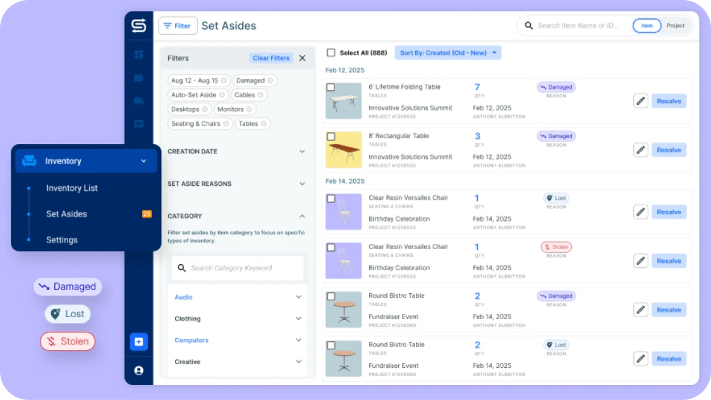
Task: Open the user profile icon in sidebar
Action: click(138, 370)
